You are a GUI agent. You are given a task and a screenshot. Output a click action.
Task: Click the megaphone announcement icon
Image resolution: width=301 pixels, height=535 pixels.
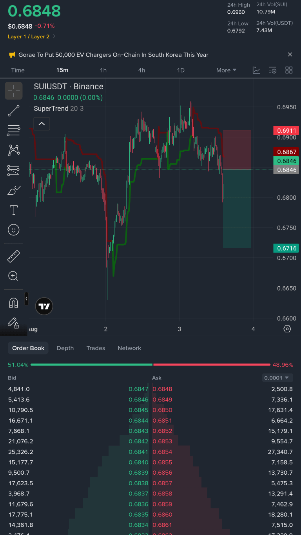(x=12, y=55)
